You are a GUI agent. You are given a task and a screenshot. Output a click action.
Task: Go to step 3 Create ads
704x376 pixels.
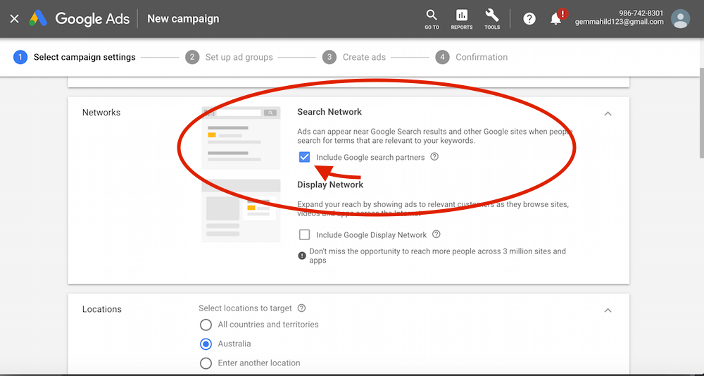[354, 57]
